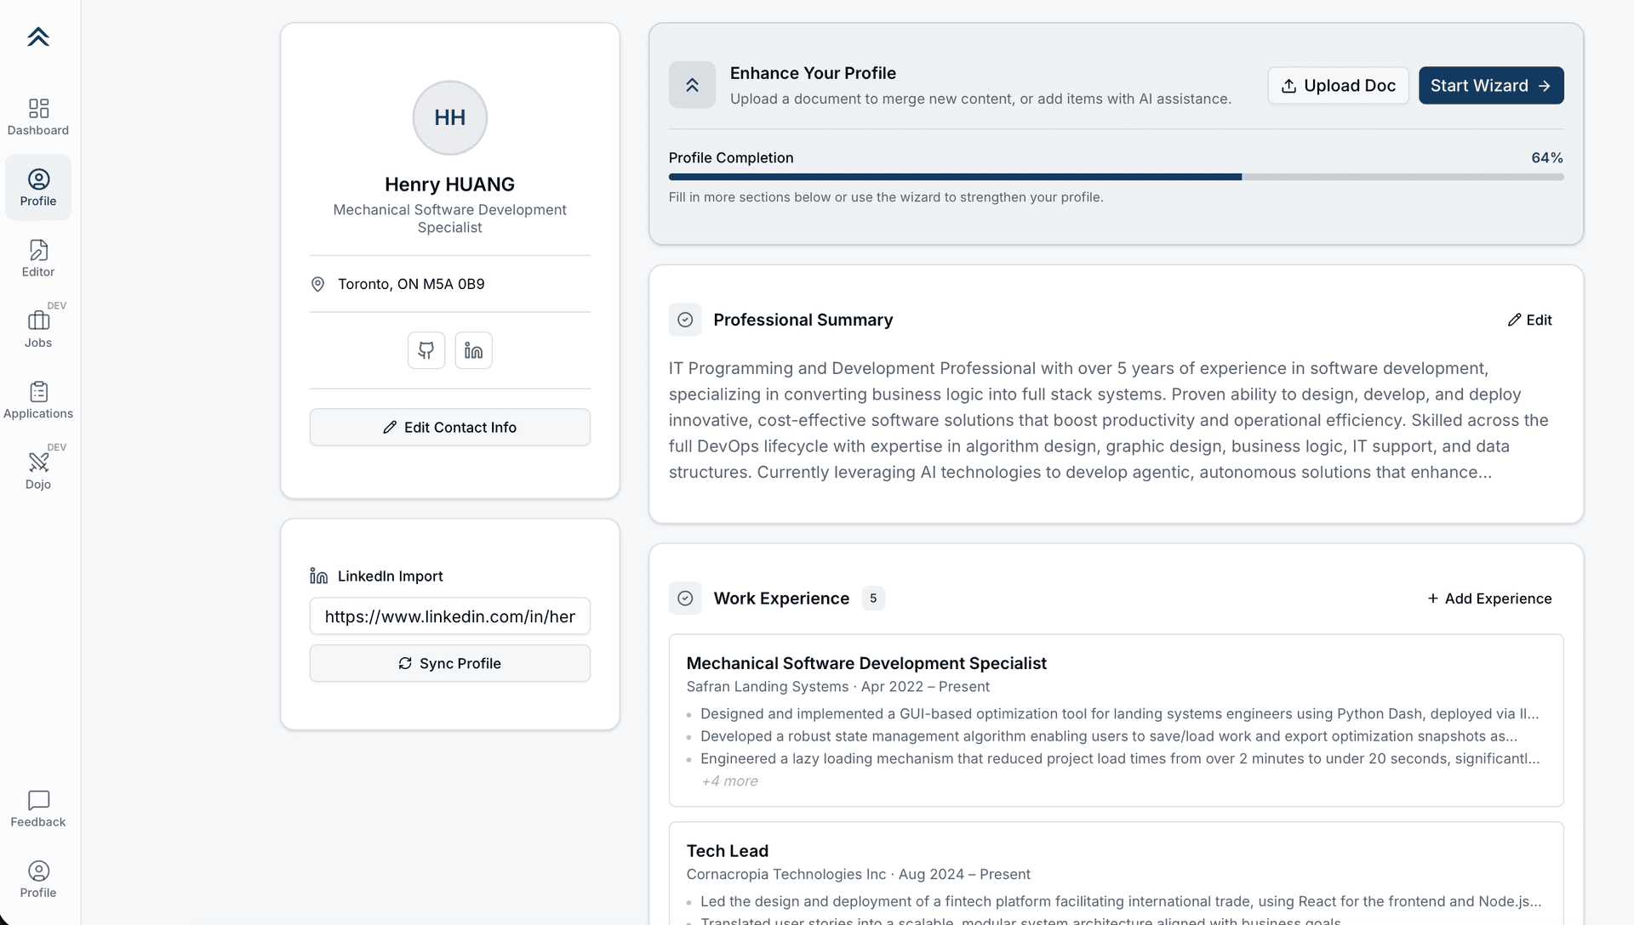Select the active Profile tab in sidebar
The image size is (1634, 925).
38,186
